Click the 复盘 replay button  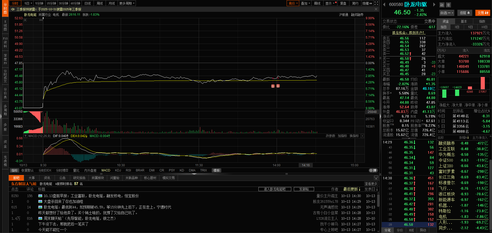pyautogui.click(x=343, y=3)
